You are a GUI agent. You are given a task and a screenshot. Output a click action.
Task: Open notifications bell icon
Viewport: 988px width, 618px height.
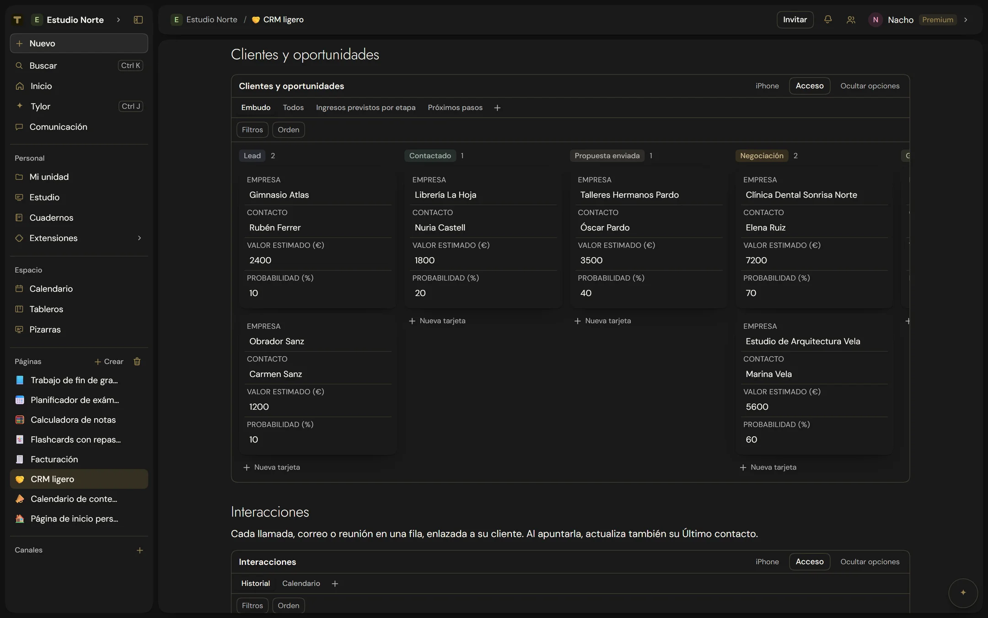pyautogui.click(x=827, y=20)
